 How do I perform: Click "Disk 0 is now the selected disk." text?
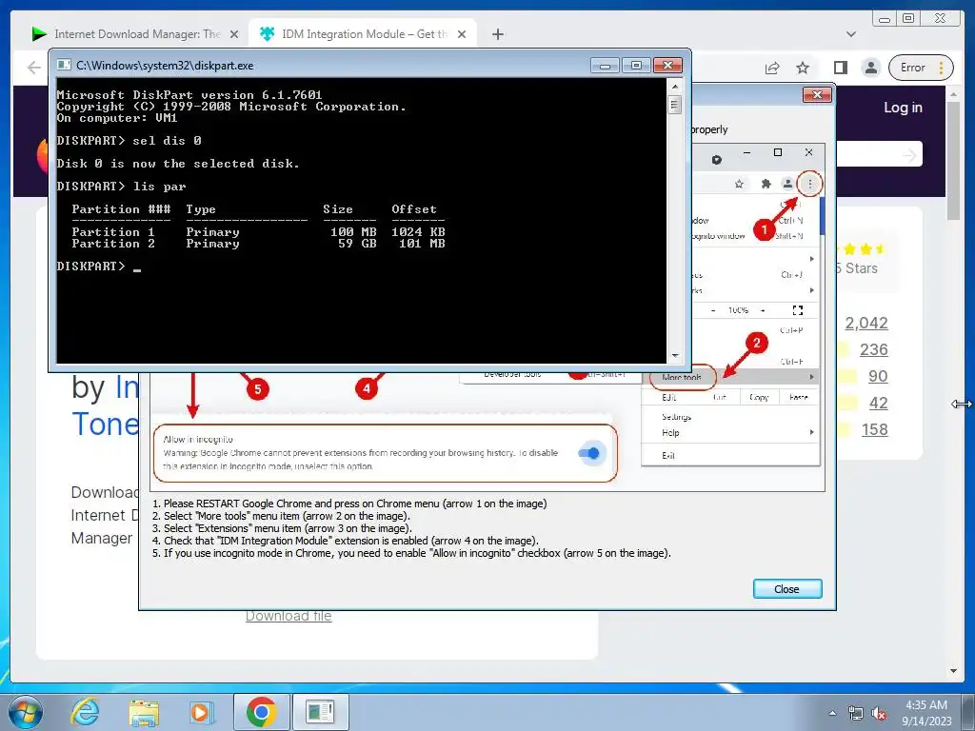coord(178,164)
